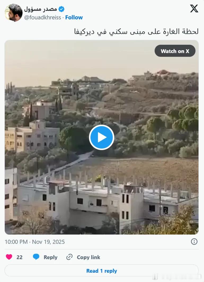The height and width of the screenshot is (282, 204).
Task: Click the blue reply speech bubble icon
Action: 36,257
